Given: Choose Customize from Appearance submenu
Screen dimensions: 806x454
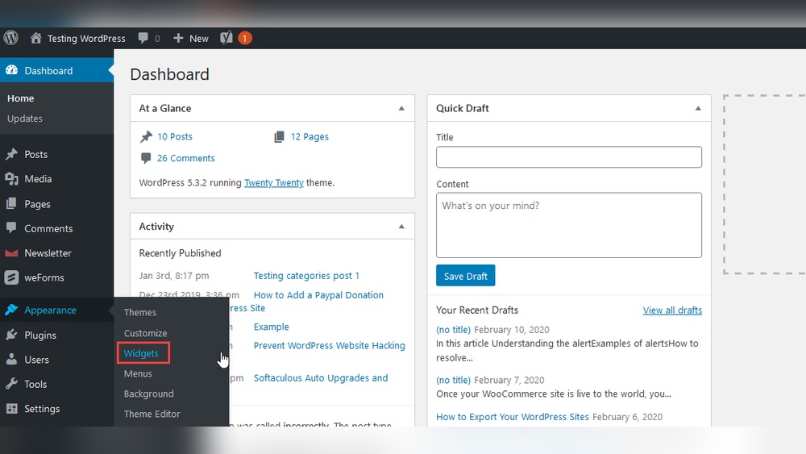Looking at the screenshot, I should point(145,333).
